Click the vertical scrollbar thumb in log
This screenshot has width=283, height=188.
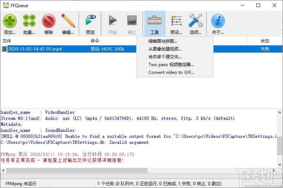(x=279, y=146)
